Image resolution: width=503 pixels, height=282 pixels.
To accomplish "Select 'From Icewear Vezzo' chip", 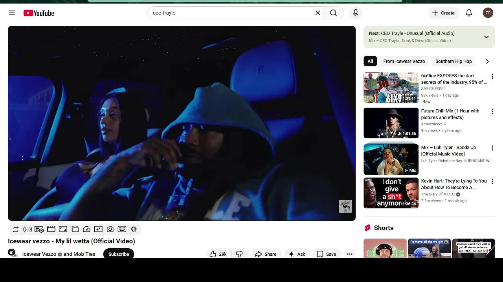I will click(x=404, y=61).
